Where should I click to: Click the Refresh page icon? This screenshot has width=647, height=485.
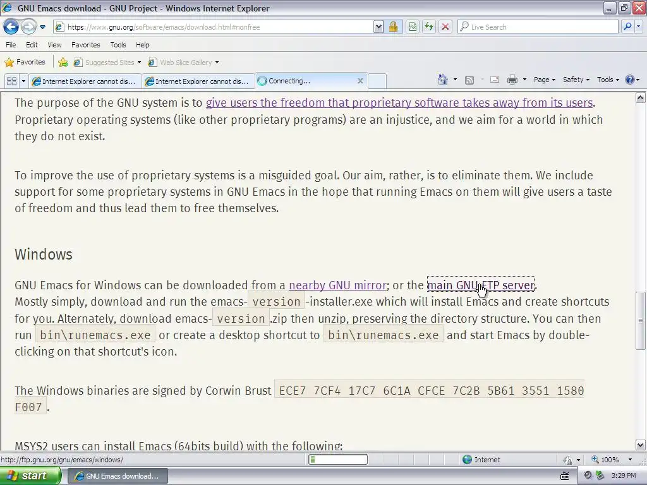tap(429, 27)
